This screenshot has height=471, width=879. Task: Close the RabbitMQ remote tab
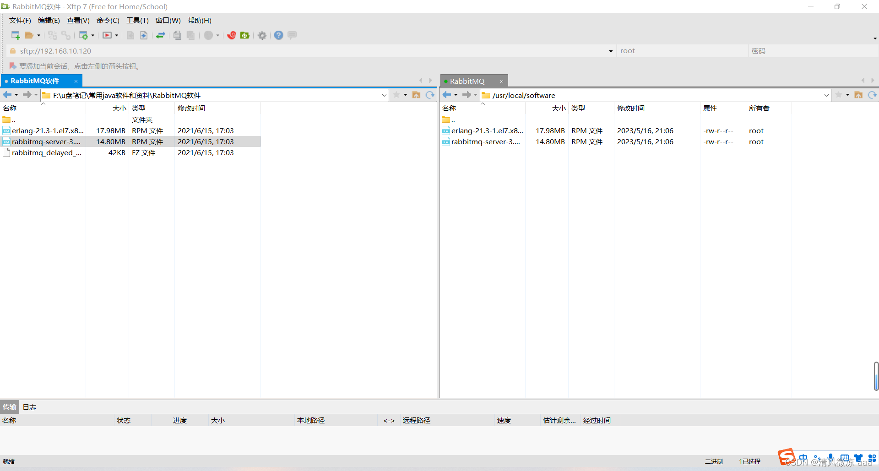click(502, 81)
